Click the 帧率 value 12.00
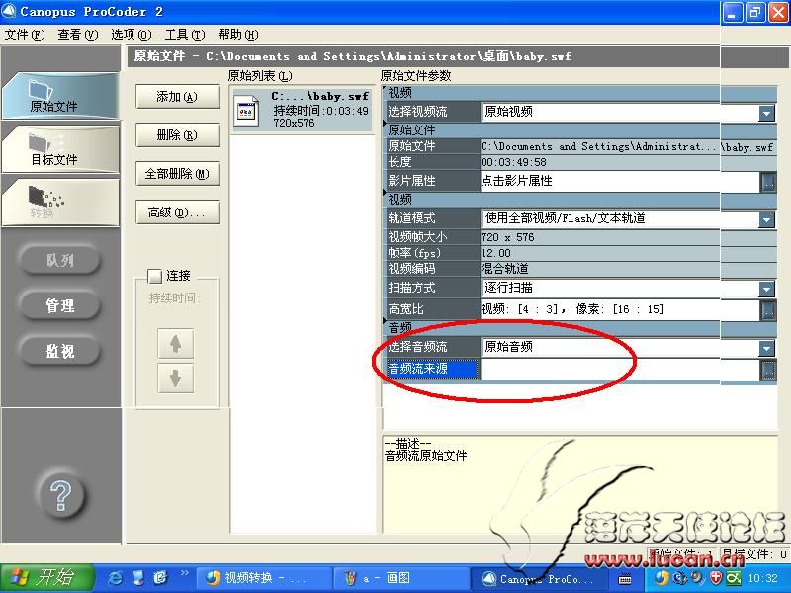Image resolution: width=791 pixels, height=593 pixels. coord(496,253)
